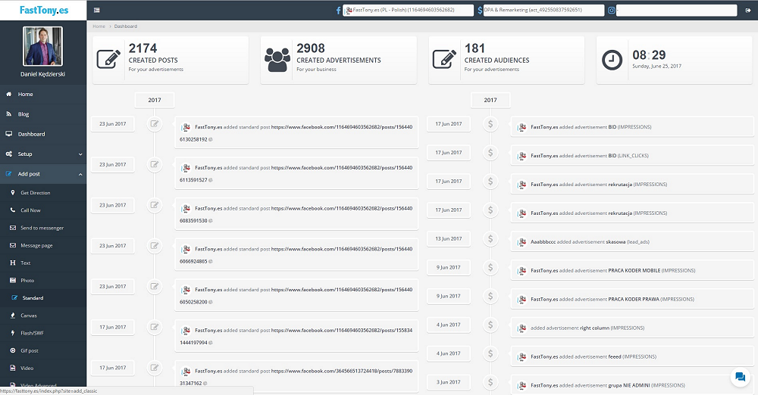Click the 2174 Created Posts count
The width and height of the screenshot is (758, 395).
pos(143,48)
